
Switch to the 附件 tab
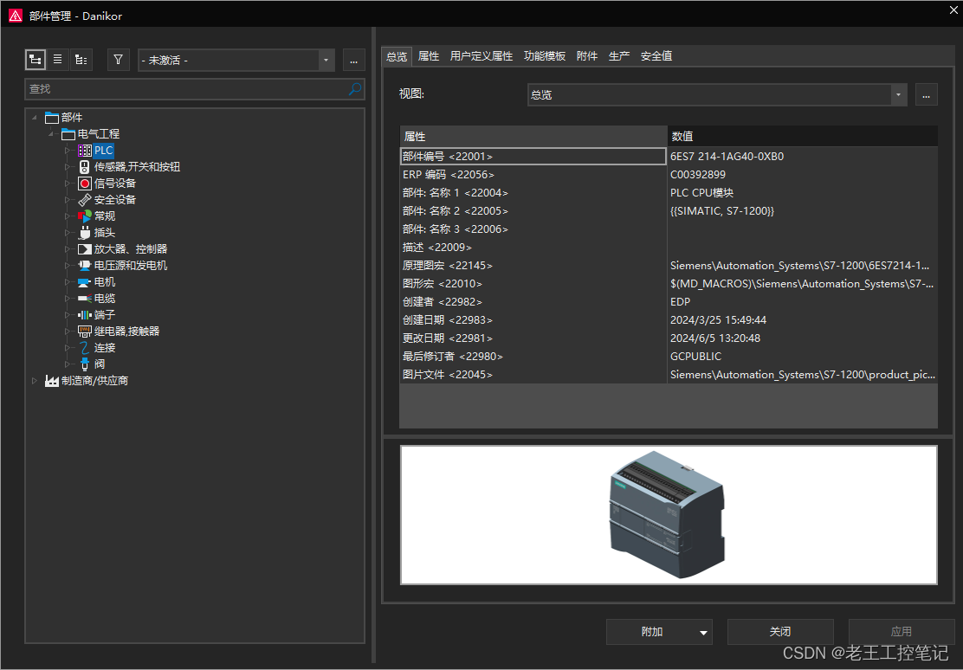tap(587, 56)
